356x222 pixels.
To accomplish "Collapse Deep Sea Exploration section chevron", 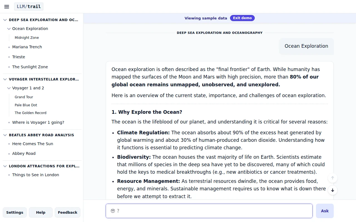I will [x=5, y=20].
